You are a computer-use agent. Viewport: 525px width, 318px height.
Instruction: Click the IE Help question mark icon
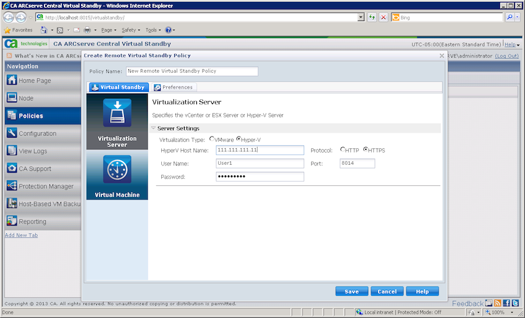tap(168, 30)
